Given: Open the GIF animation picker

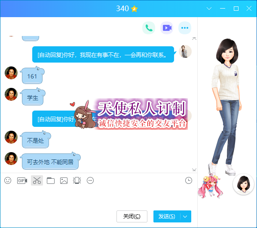Looking at the screenshot, I should click(x=22, y=180).
